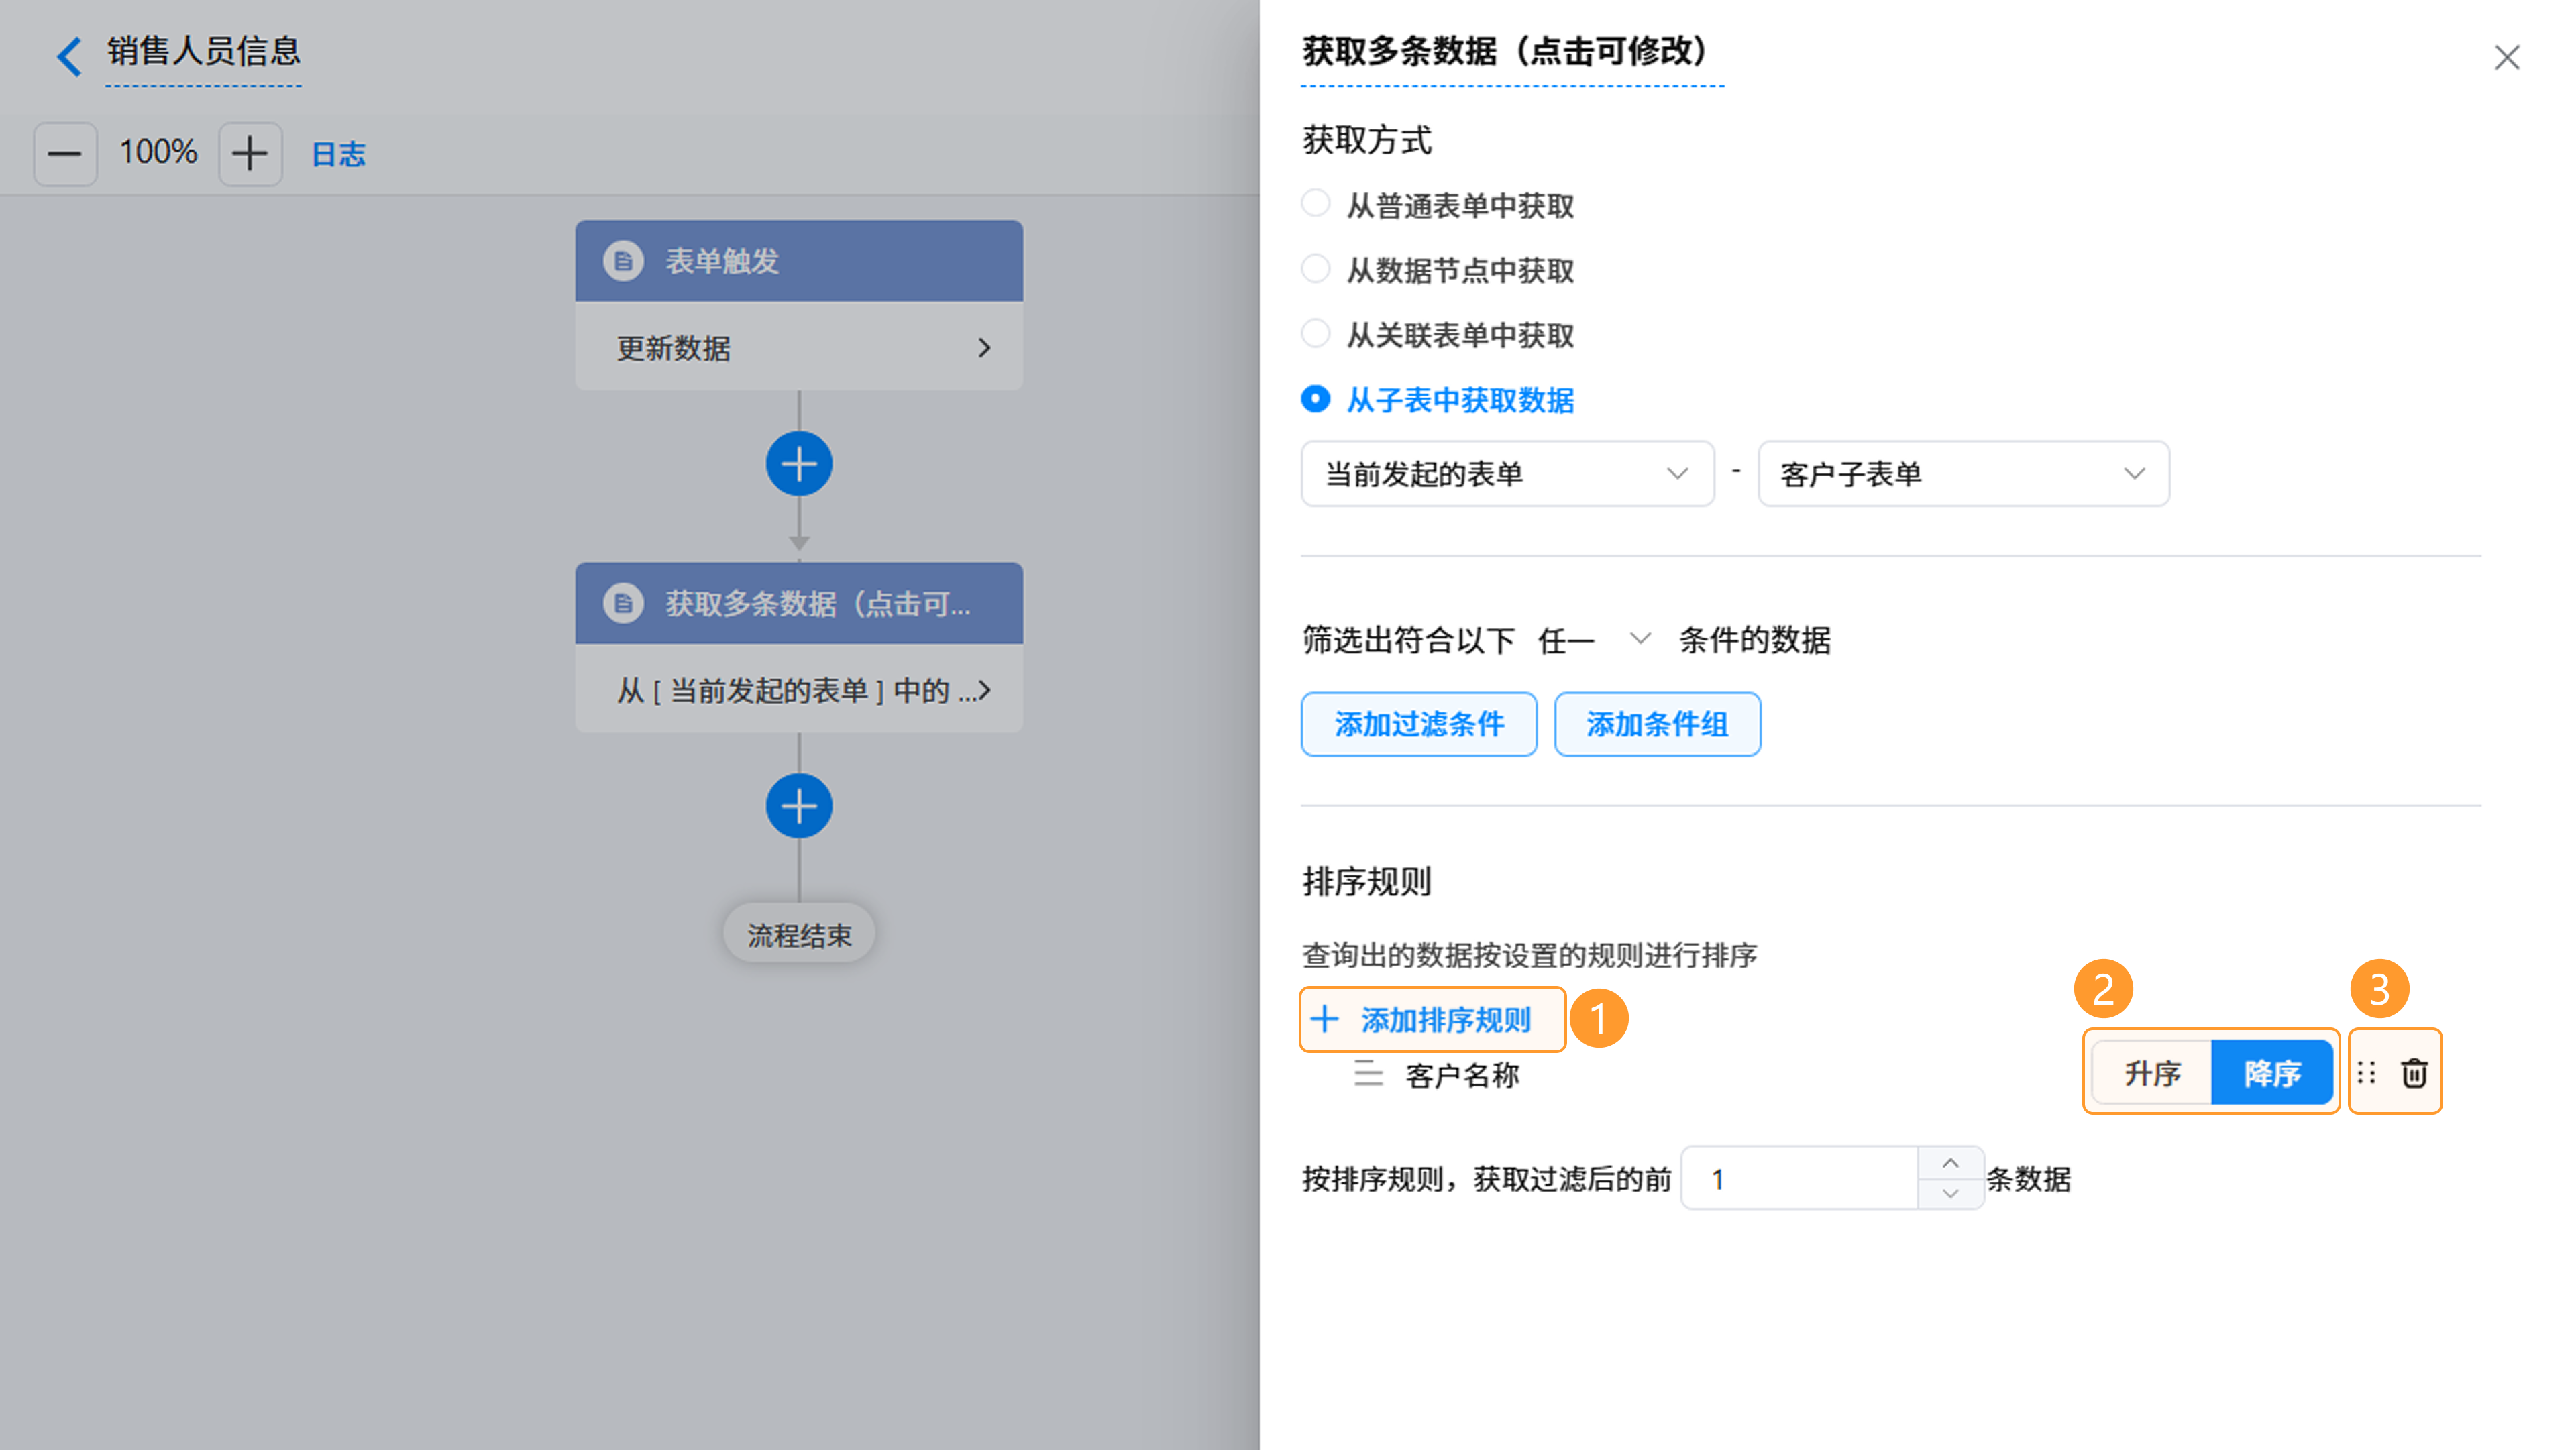2576x1450 pixels.
Task: Increase the record count with up arrow
Action: click(1950, 1163)
